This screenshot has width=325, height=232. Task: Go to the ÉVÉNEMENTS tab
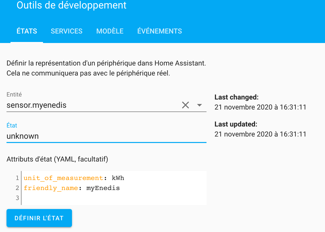[x=159, y=31]
